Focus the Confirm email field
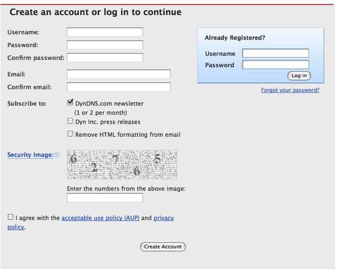337x274 pixels. [118, 87]
